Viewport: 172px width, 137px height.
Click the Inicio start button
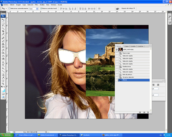(x=7, y=135)
